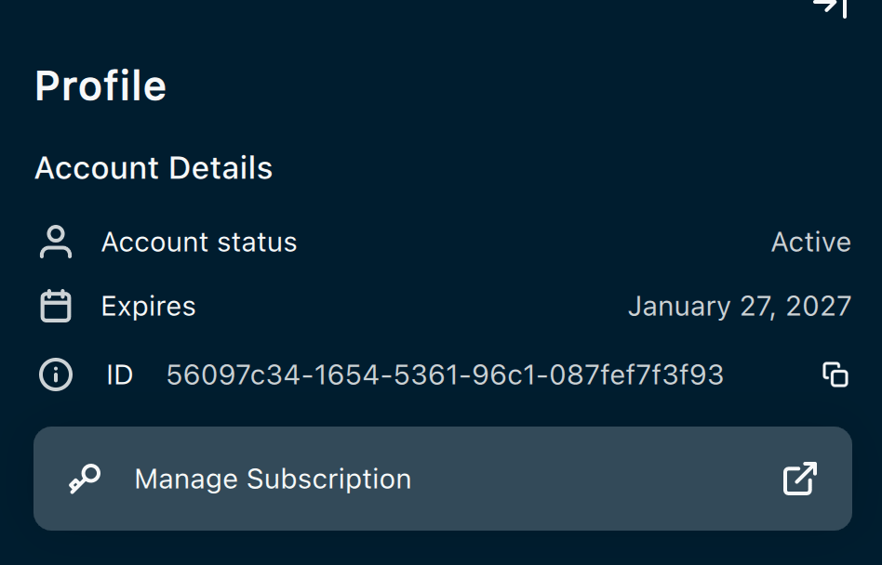Click the key icon in Manage Subscription
Viewport: 882px width, 565px height.
[x=85, y=480]
